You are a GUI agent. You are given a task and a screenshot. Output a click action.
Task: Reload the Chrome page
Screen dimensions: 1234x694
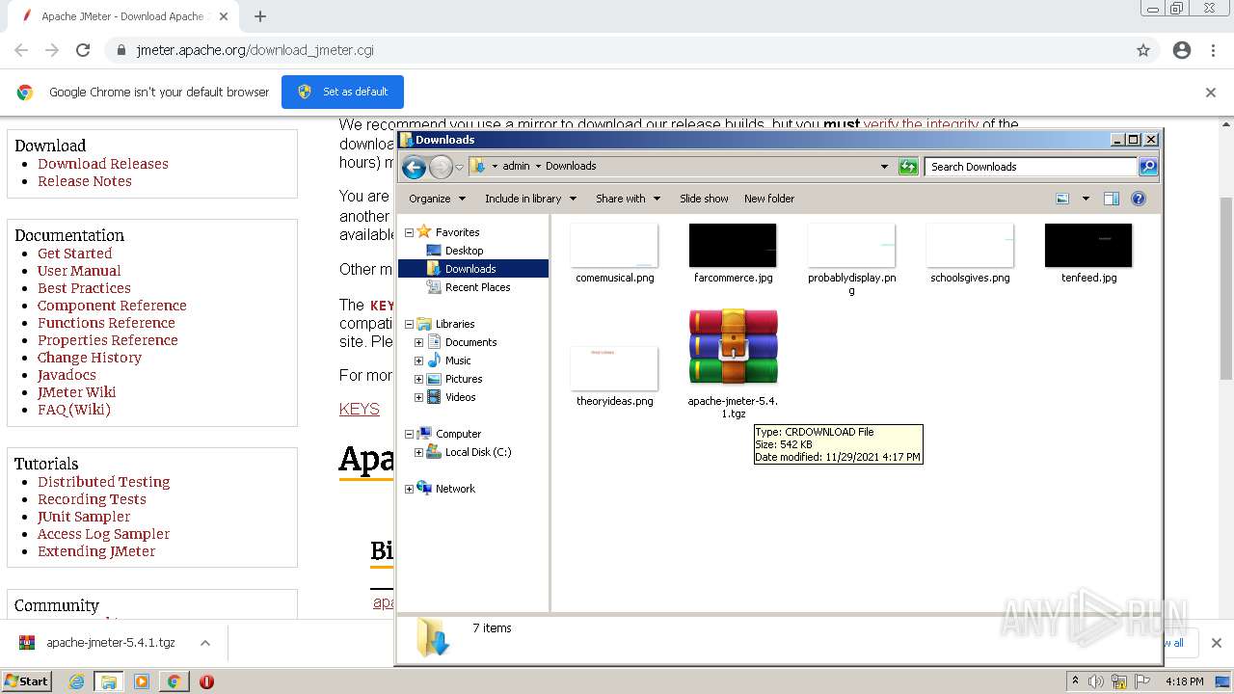coord(83,50)
